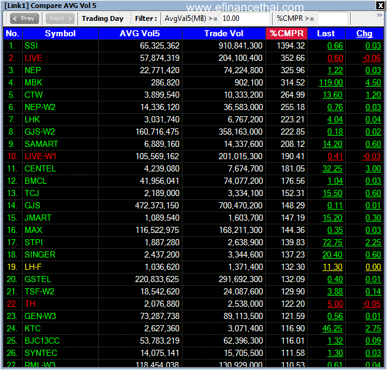Close the Compare AVG Vol 5 window
The height and width of the screenshot is (370, 387).
380,6
